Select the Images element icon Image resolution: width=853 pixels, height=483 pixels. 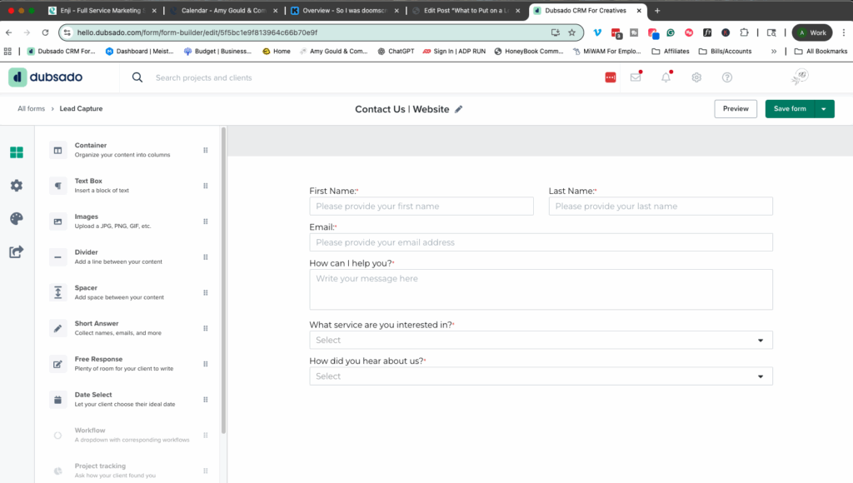pos(57,222)
